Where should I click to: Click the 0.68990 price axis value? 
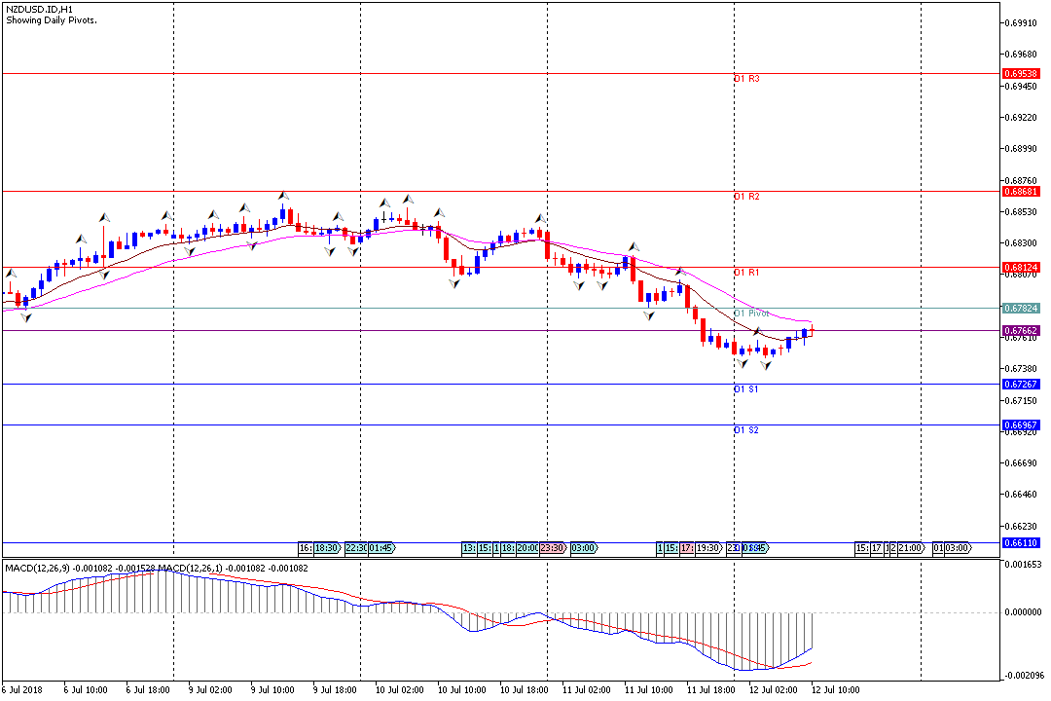[x=1021, y=149]
